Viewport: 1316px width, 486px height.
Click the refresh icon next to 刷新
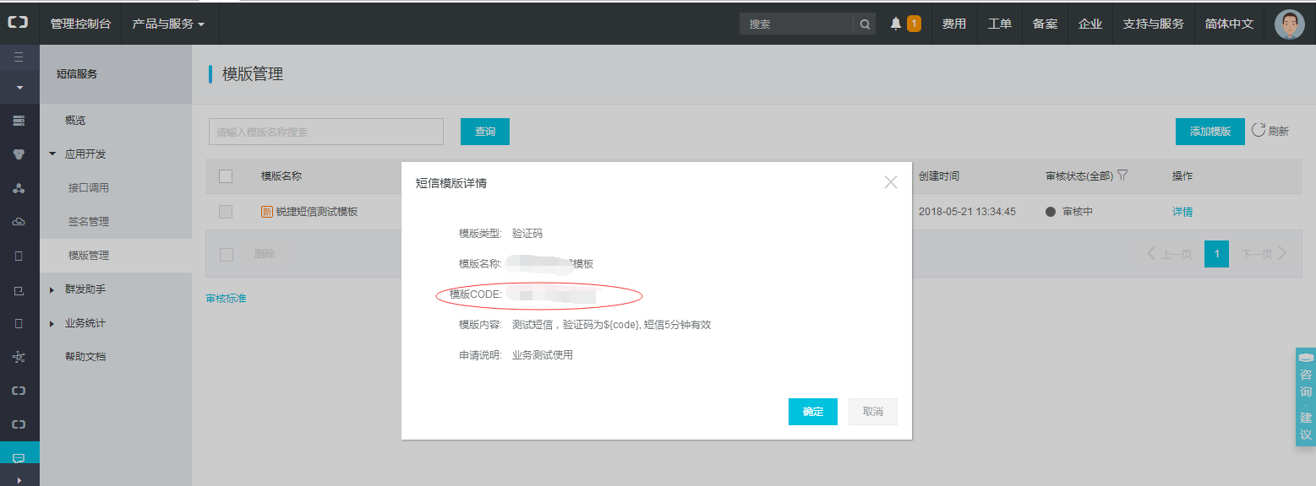[x=1259, y=130]
